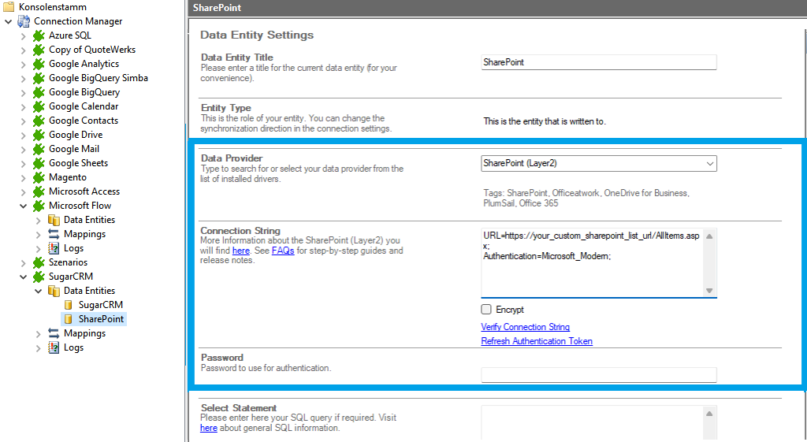Click the Google Mail connection icon
The width and height of the screenshot is (807, 442).
(x=39, y=149)
